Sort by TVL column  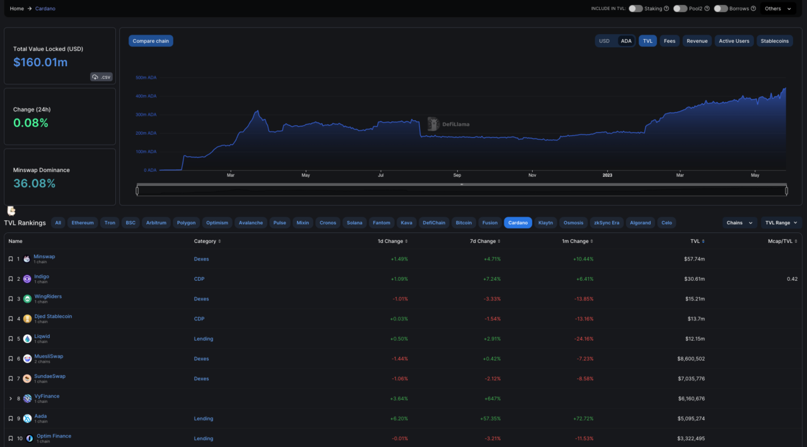[x=697, y=241]
